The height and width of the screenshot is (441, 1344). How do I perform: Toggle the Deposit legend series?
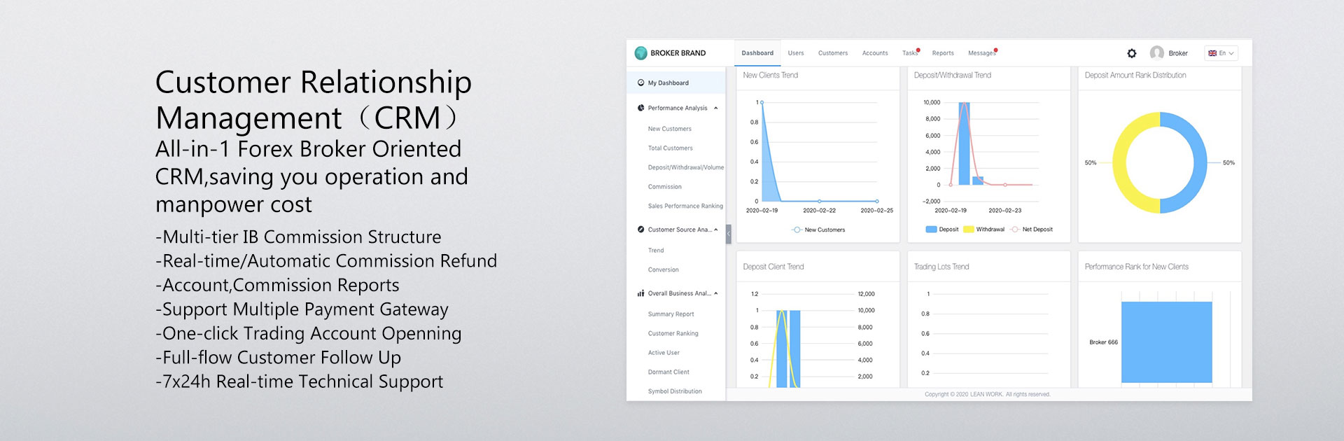coord(942,230)
